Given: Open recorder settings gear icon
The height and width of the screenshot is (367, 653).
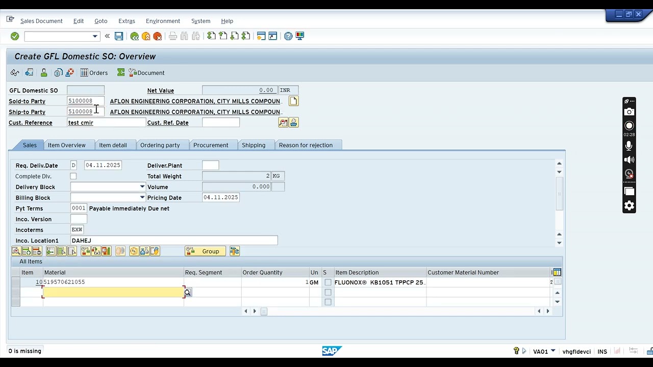Looking at the screenshot, I should point(629,206).
